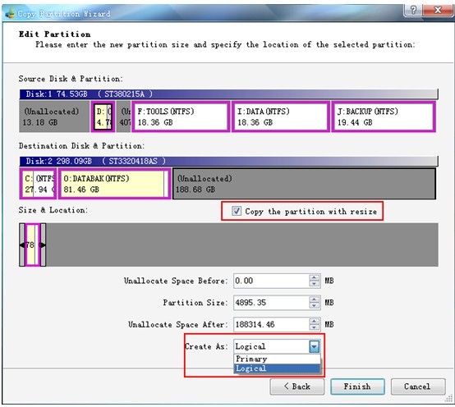Select the O:DATABAK destination partition
The height and width of the screenshot is (407, 455).
[114, 184]
